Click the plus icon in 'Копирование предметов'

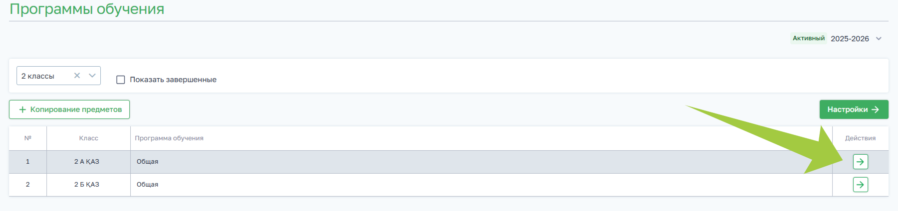(22, 109)
